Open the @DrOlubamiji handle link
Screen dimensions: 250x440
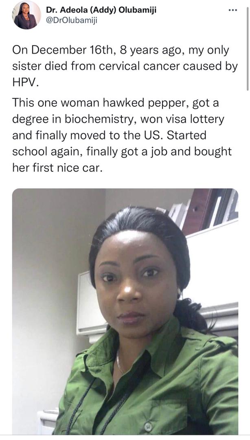pos(71,21)
